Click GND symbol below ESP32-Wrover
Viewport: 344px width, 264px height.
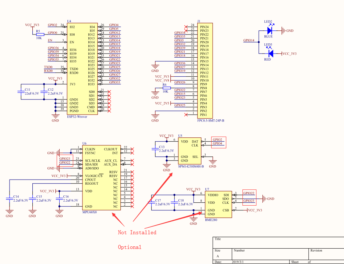(x=55, y=117)
